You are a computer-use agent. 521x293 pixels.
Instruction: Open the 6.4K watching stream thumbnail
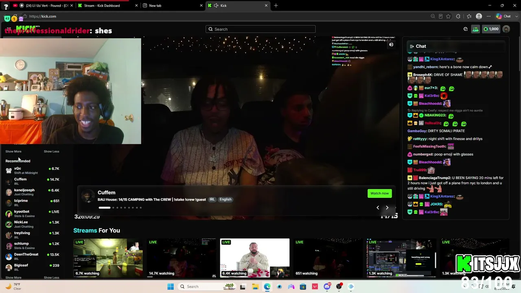coord(255,258)
